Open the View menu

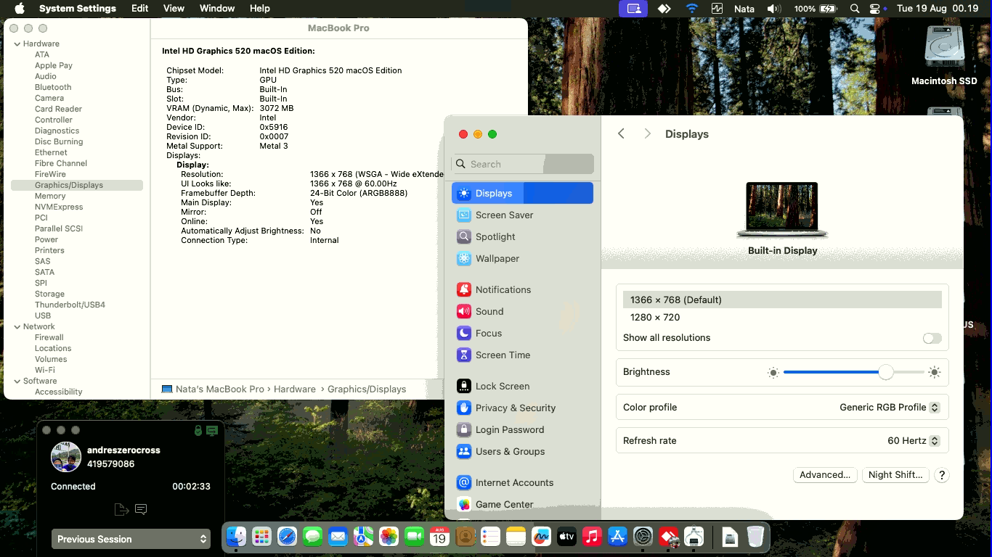tap(174, 9)
